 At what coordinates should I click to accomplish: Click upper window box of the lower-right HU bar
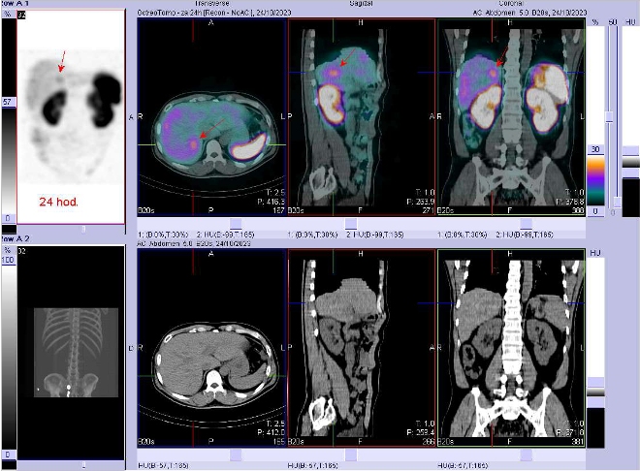pyautogui.click(x=595, y=382)
